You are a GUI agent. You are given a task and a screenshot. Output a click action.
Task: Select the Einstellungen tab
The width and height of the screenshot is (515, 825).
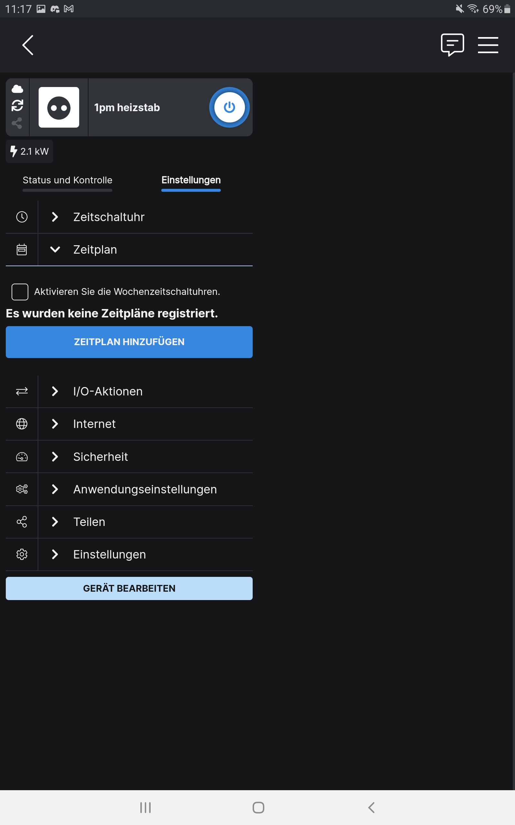pyautogui.click(x=191, y=180)
